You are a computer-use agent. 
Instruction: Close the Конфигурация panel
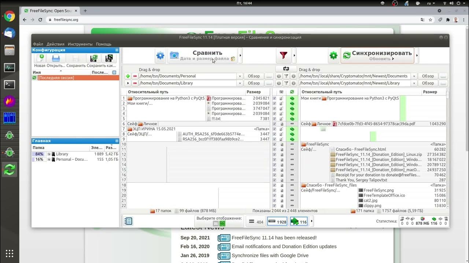click(117, 50)
